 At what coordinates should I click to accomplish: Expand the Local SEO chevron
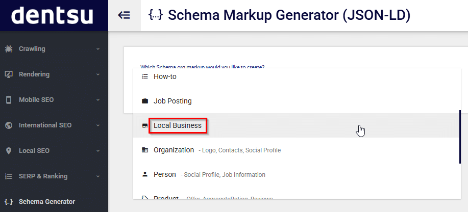98,151
